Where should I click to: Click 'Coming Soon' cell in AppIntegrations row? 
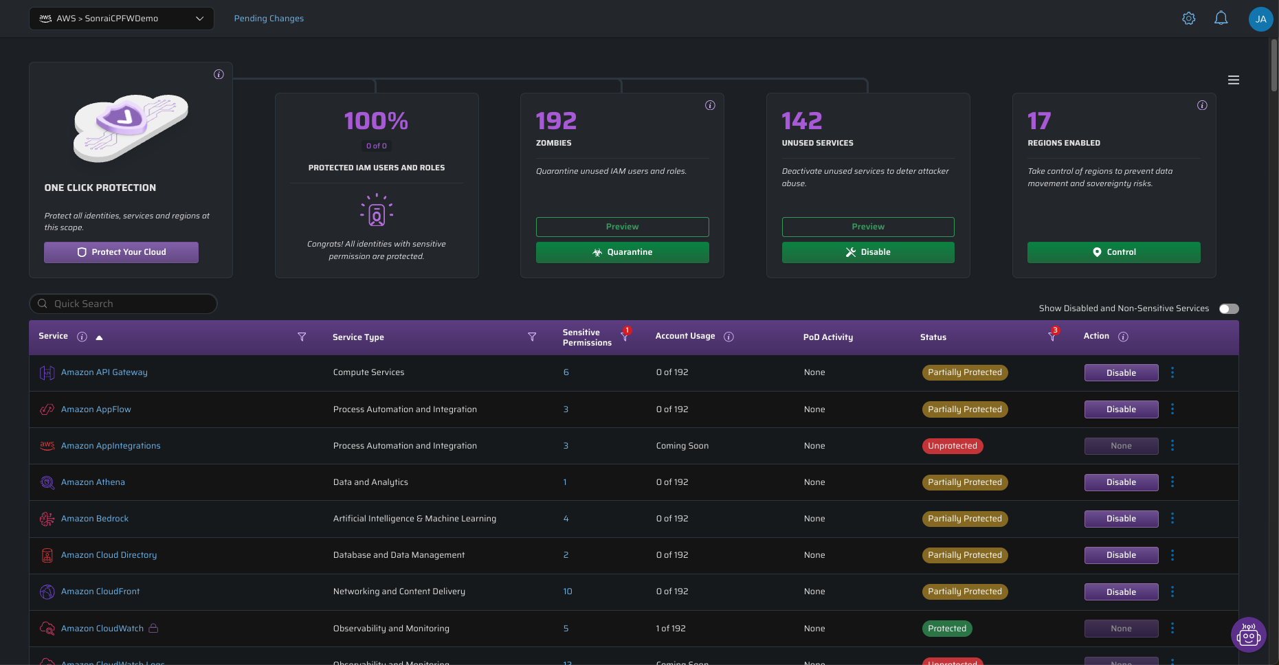(x=682, y=446)
